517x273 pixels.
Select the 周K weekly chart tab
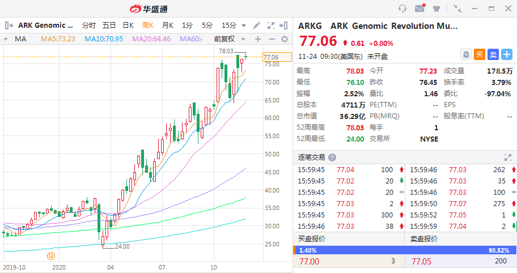coord(148,25)
